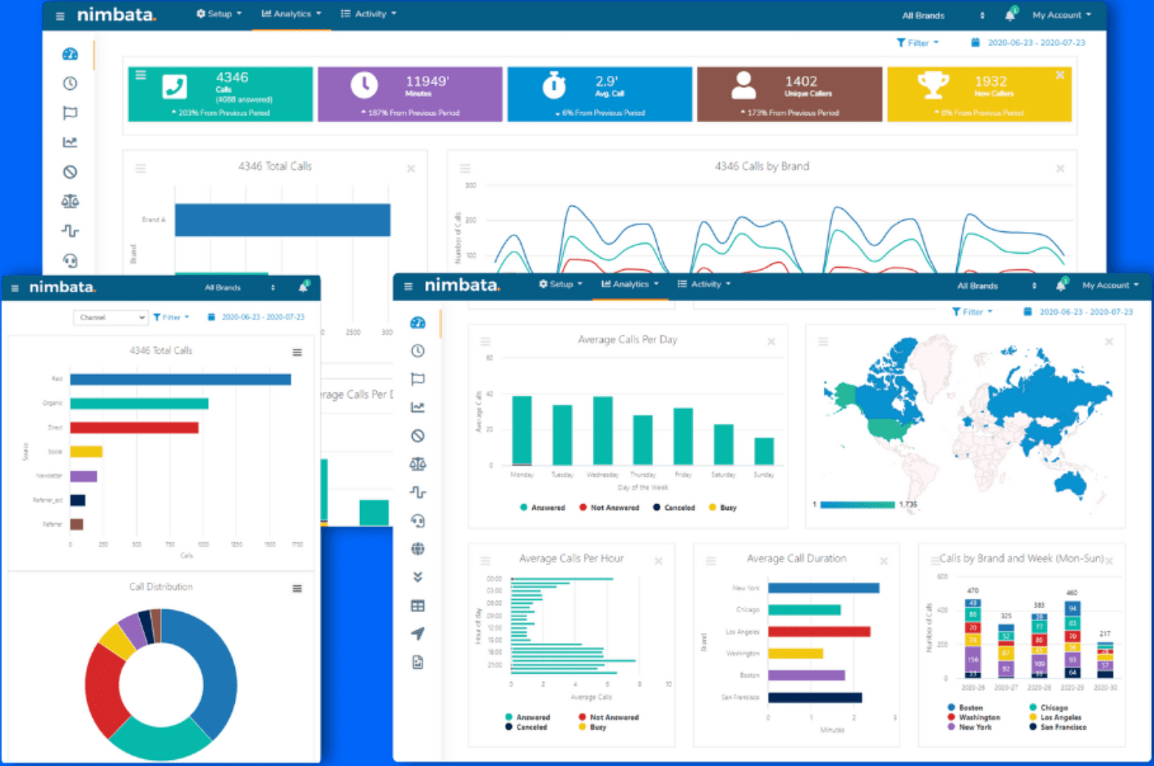
Task: Click the Filter button near the date range
Action: pyautogui.click(x=972, y=312)
